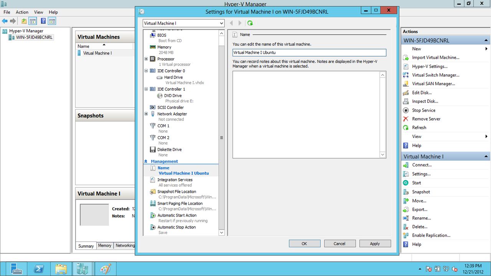Open Virtual SAN Manager
491x276 pixels.
click(433, 84)
